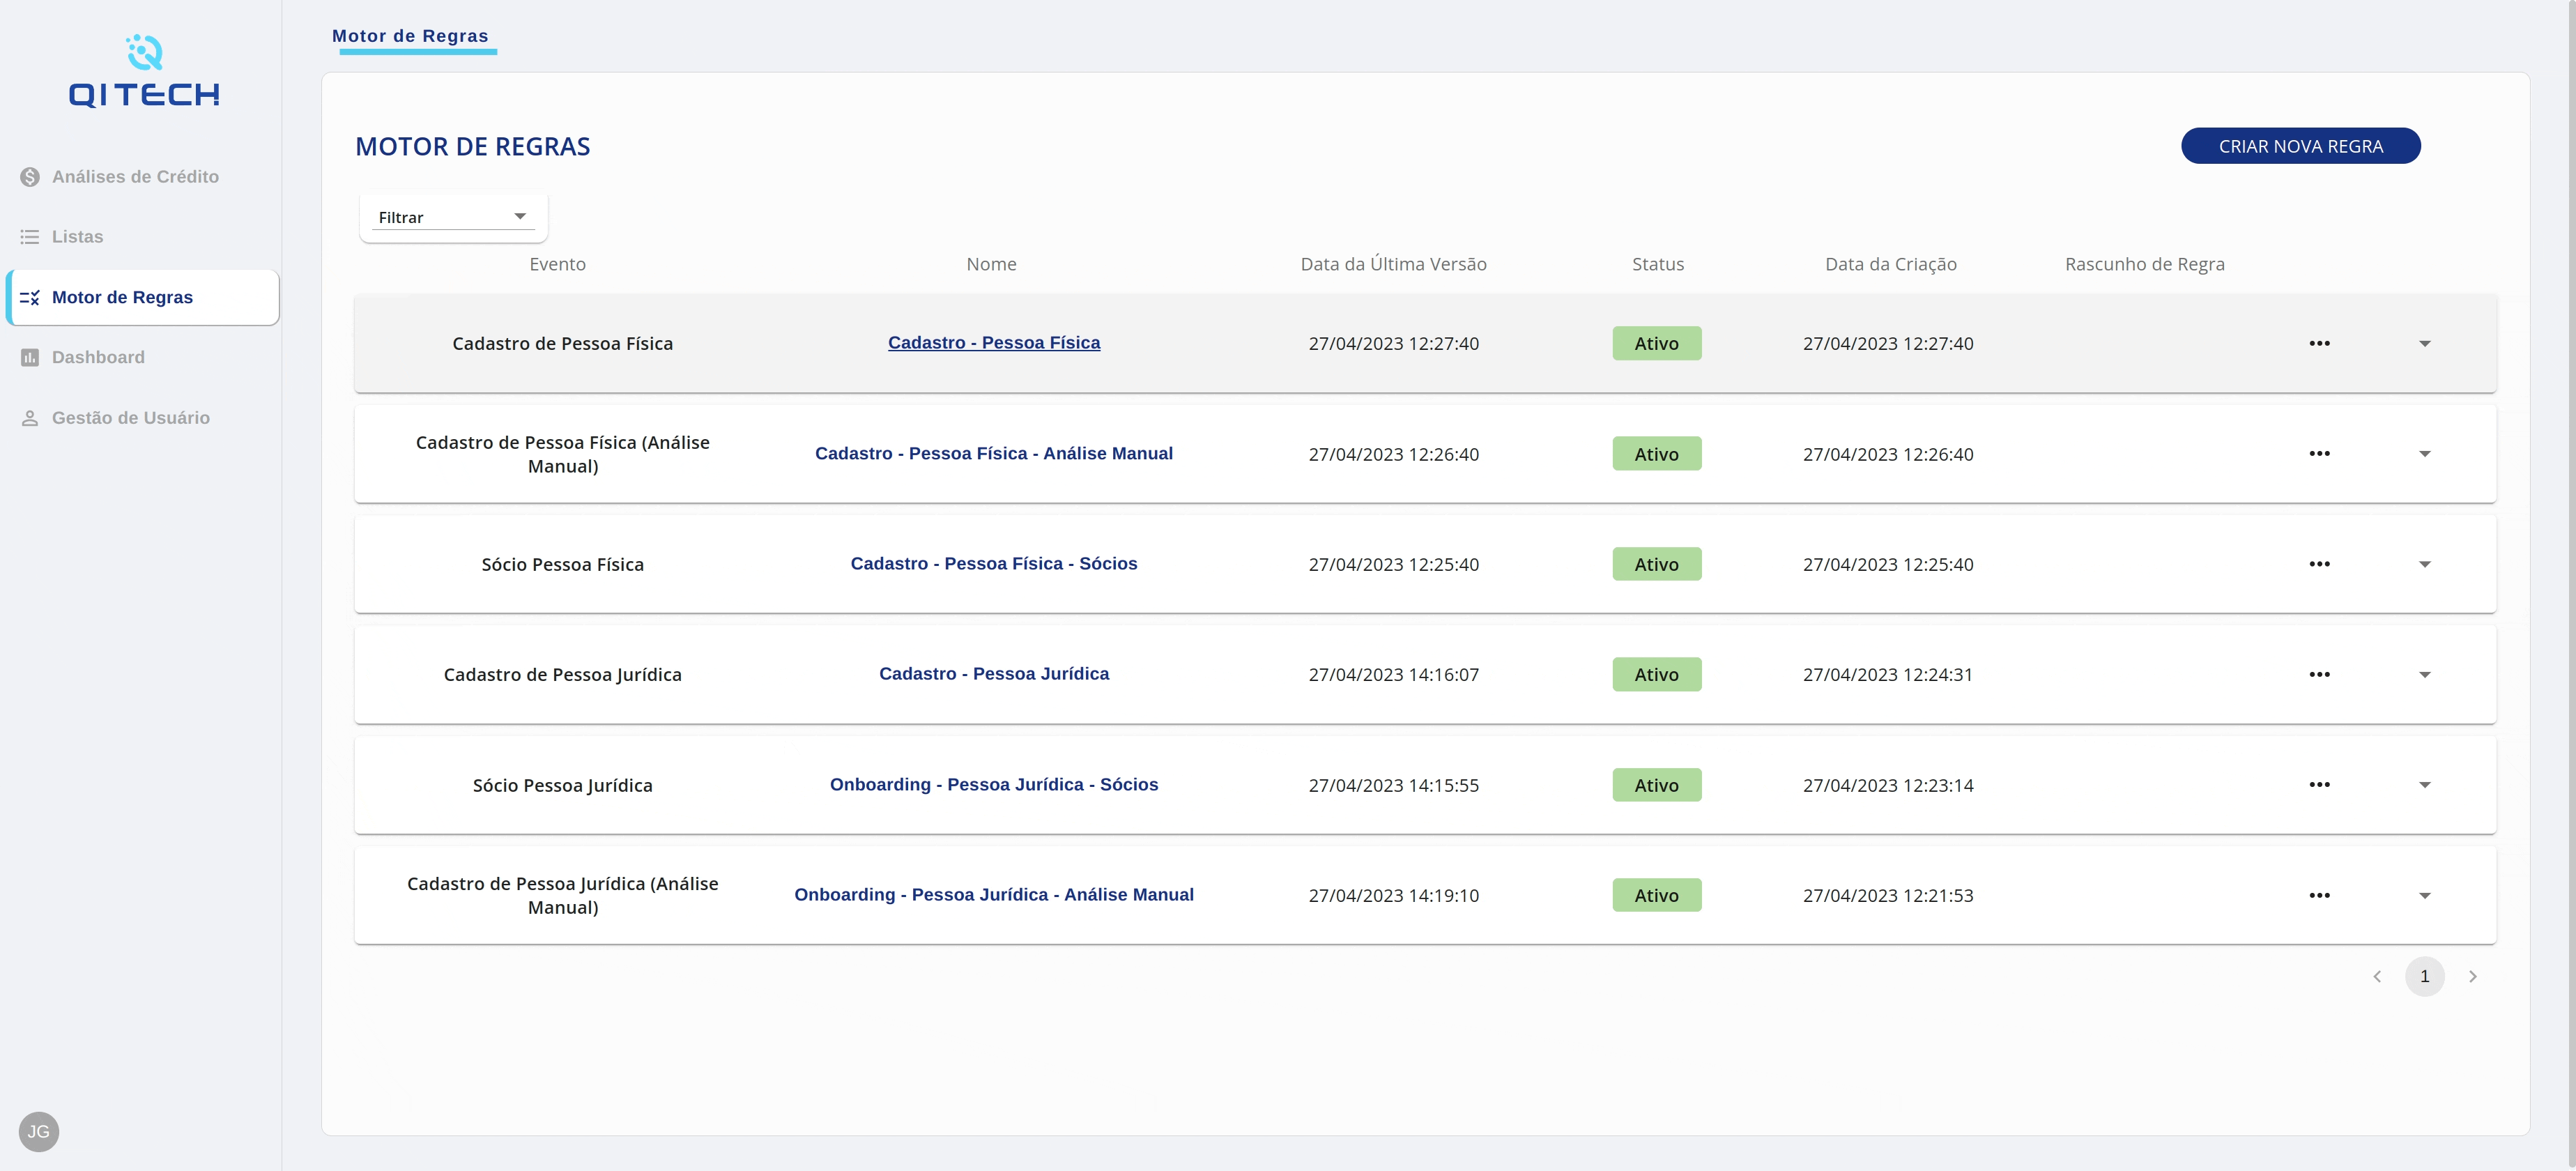The width and height of the screenshot is (2576, 1171).
Task: Click the Rascunho de Regra header
Action: point(2145,264)
